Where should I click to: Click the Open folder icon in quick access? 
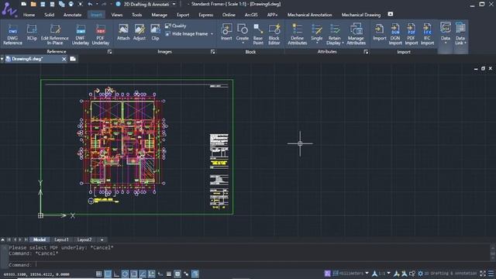click(33, 4)
